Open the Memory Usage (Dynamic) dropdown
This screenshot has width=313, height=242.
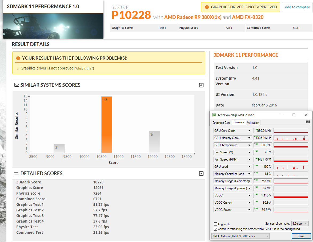tap(249, 188)
